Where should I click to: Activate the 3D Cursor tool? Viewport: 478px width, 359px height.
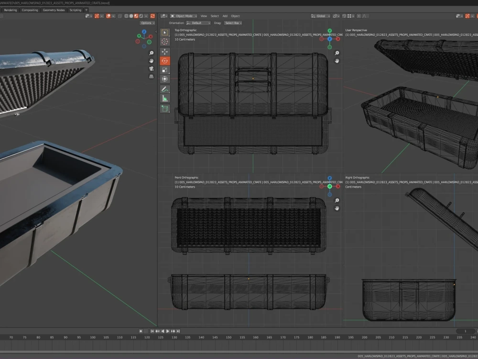click(x=165, y=42)
